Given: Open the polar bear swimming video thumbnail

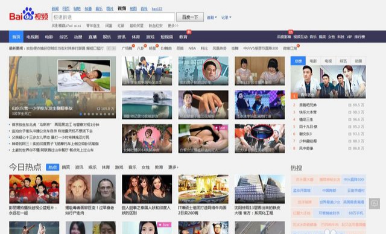Looking at the screenshot, I should 147,104.
